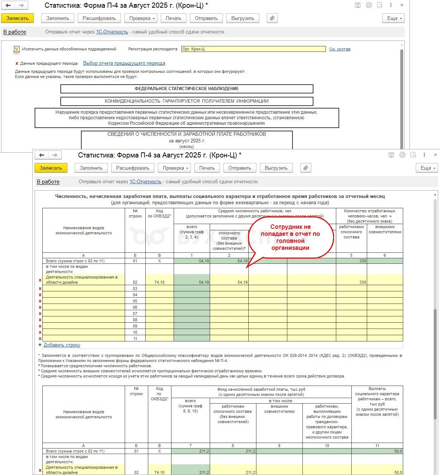Screen dimensions: 440x475
Task: Click 'Печать' in front window
Action: [207, 168]
